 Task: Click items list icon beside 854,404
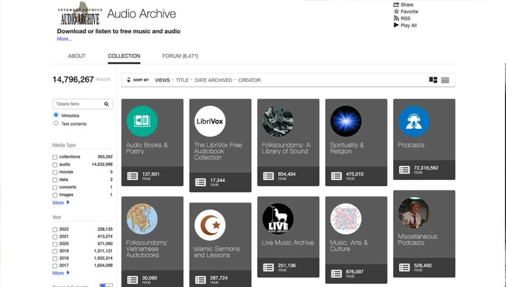pos(268,176)
